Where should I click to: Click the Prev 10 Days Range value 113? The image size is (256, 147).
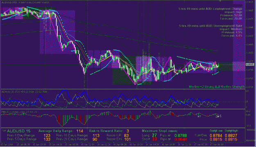point(96,136)
